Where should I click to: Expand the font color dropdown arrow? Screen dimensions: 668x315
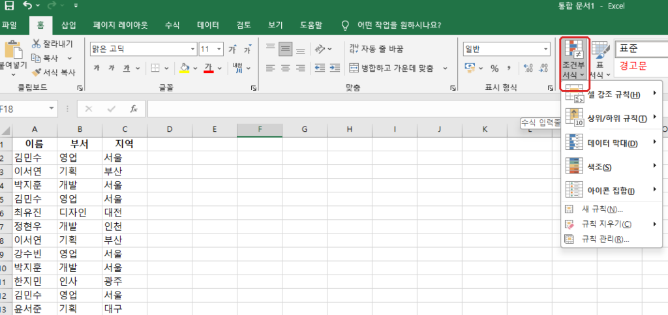pos(220,68)
